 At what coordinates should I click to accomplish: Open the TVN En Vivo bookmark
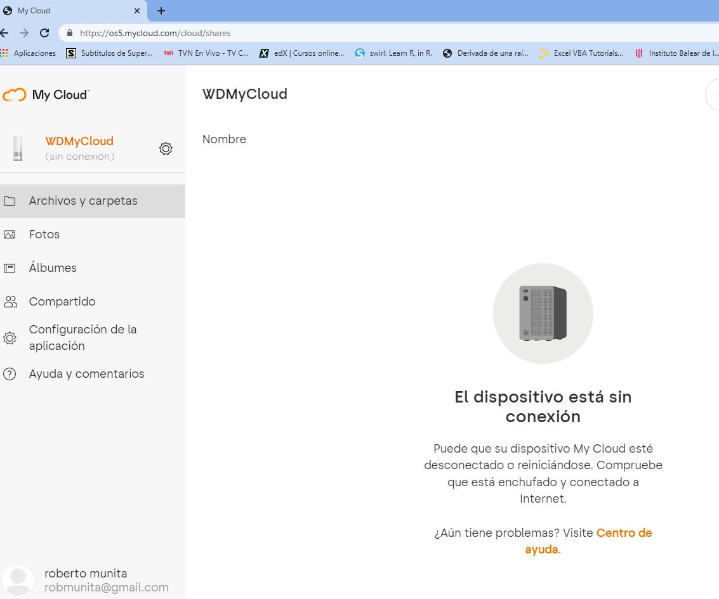[206, 53]
